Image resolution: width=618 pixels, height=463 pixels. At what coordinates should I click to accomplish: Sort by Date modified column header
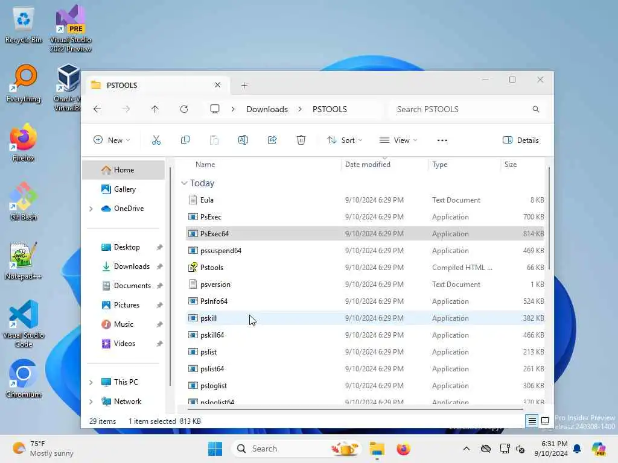pos(368,165)
